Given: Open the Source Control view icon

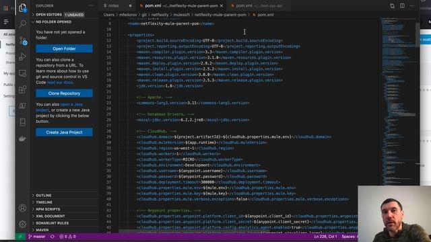Looking at the screenshot, I should [23, 41].
